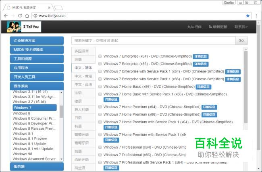The height and width of the screenshot is (172, 262).
Task: Show 详细信息 for Windows 7 Enterprise (x86)
Action: coord(201,64)
